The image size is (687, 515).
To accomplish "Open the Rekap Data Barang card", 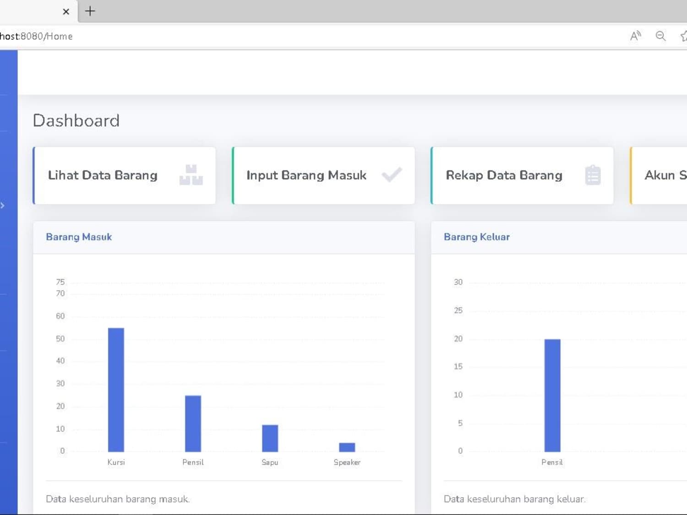I will pyautogui.click(x=522, y=175).
